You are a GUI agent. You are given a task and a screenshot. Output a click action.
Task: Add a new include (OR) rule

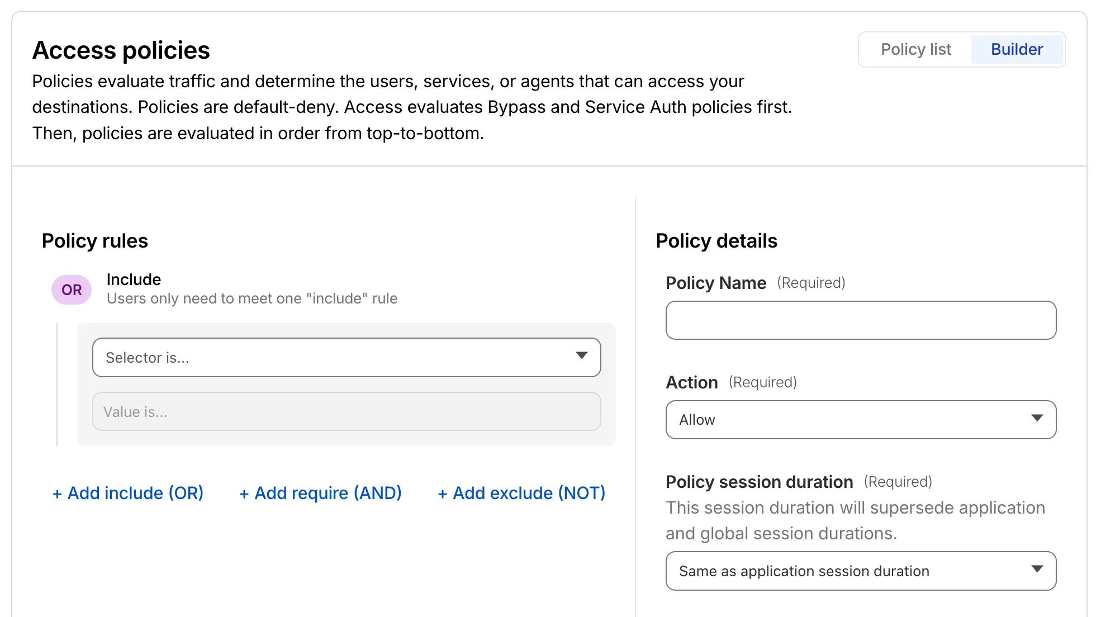128,493
